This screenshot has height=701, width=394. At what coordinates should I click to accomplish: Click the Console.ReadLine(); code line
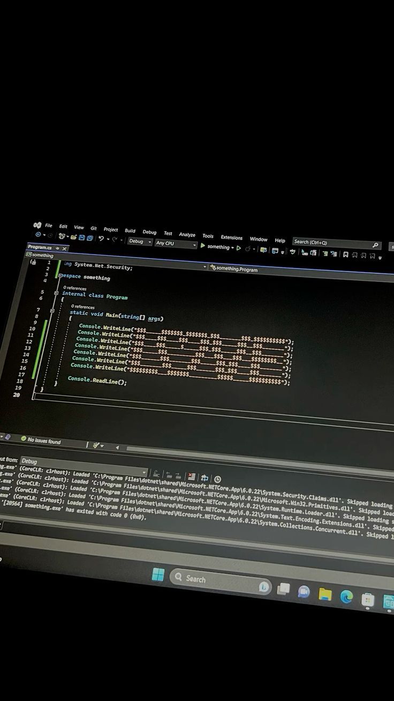point(97,381)
